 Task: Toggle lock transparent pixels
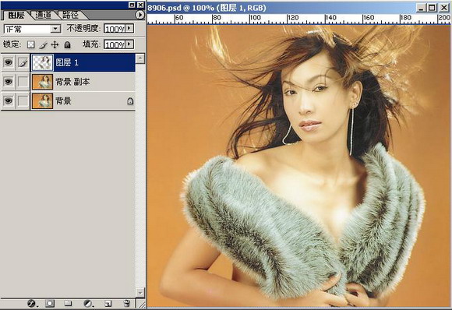click(31, 44)
